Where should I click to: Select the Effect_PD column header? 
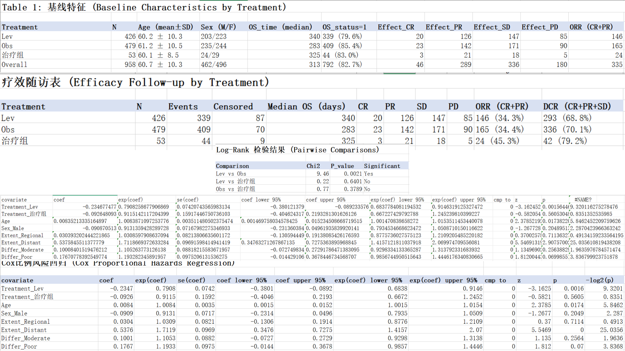[x=540, y=27]
